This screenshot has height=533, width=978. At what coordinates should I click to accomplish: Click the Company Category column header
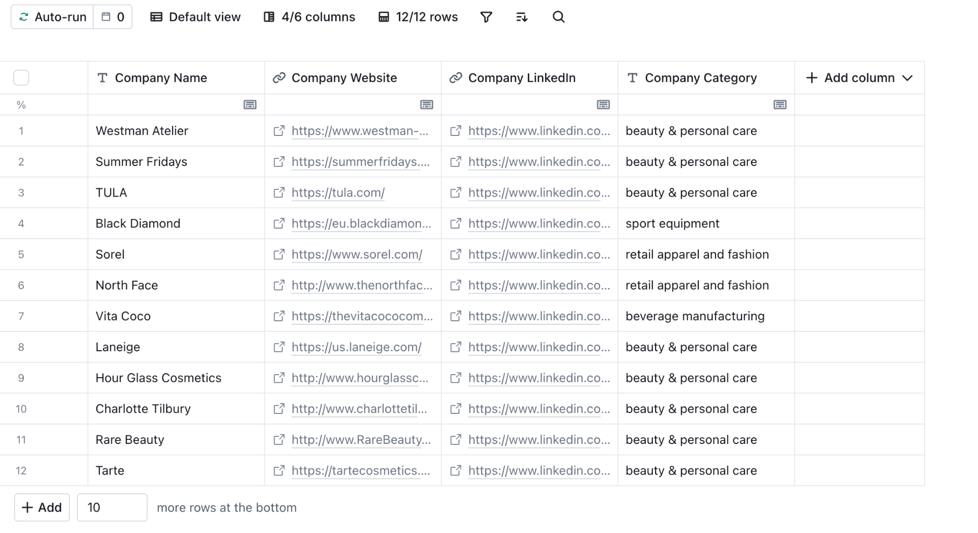point(707,78)
